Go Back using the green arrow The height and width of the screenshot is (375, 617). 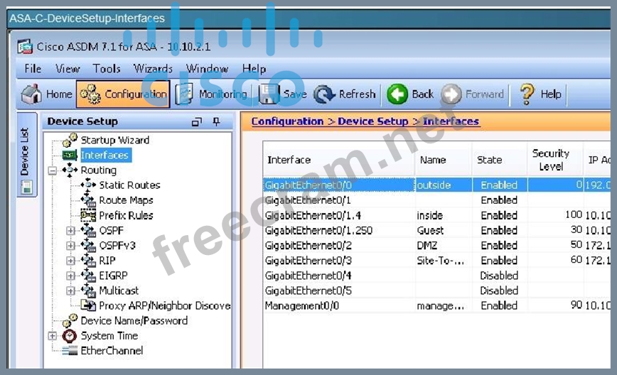pos(397,94)
